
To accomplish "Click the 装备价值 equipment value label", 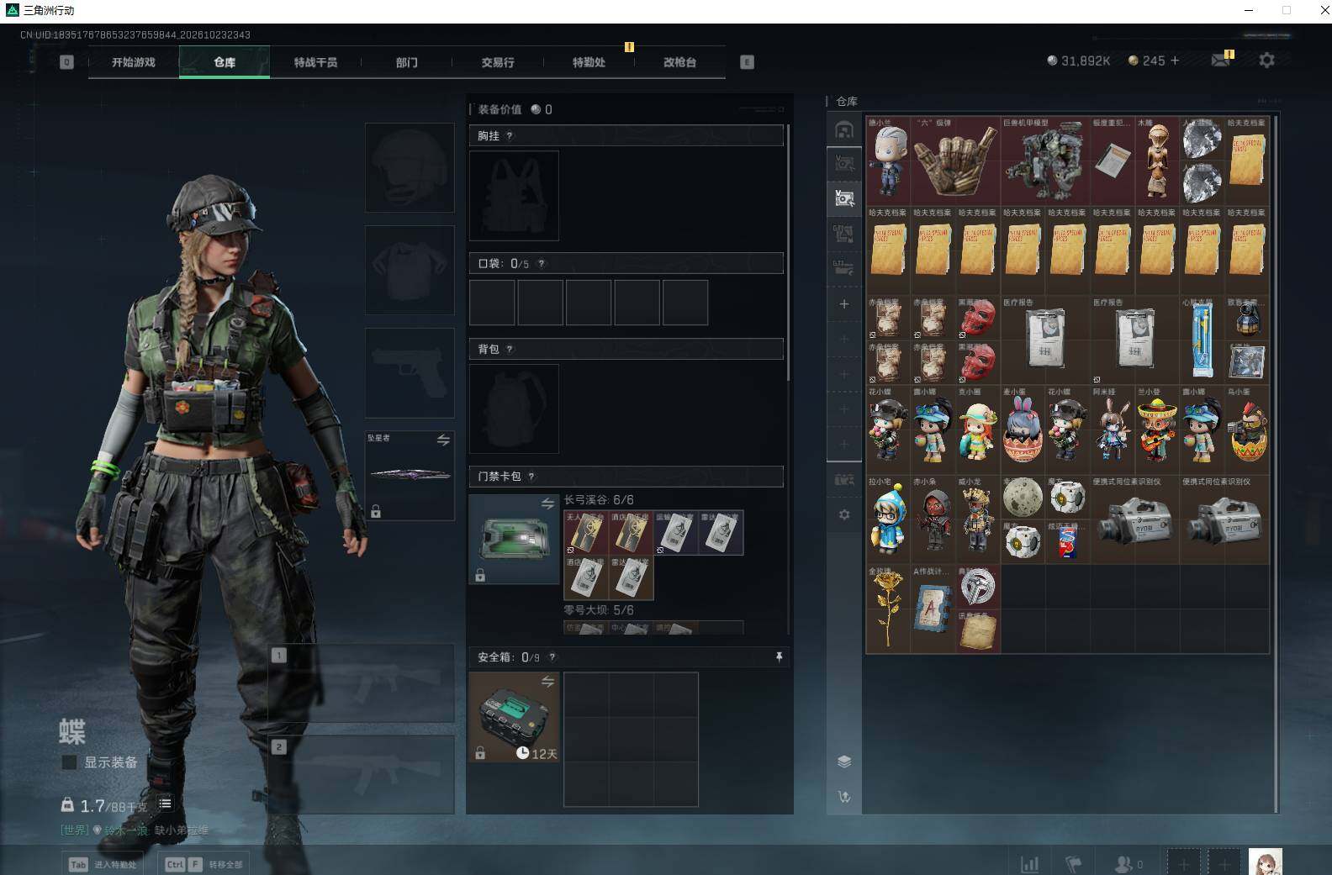I will pos(499,109).
